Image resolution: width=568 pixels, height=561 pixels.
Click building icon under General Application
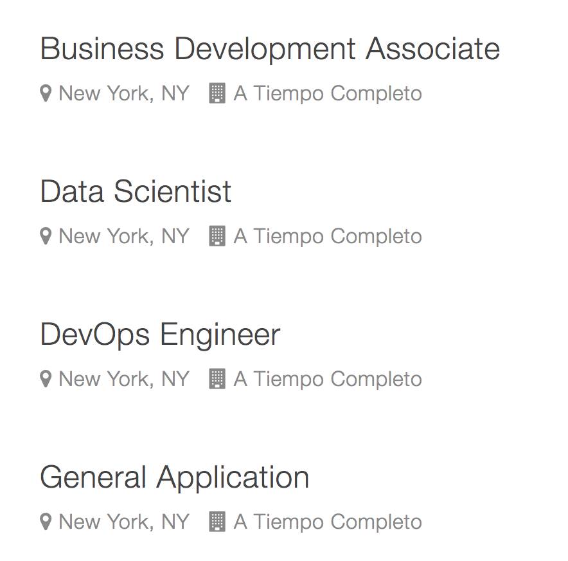tap(217, 522)
